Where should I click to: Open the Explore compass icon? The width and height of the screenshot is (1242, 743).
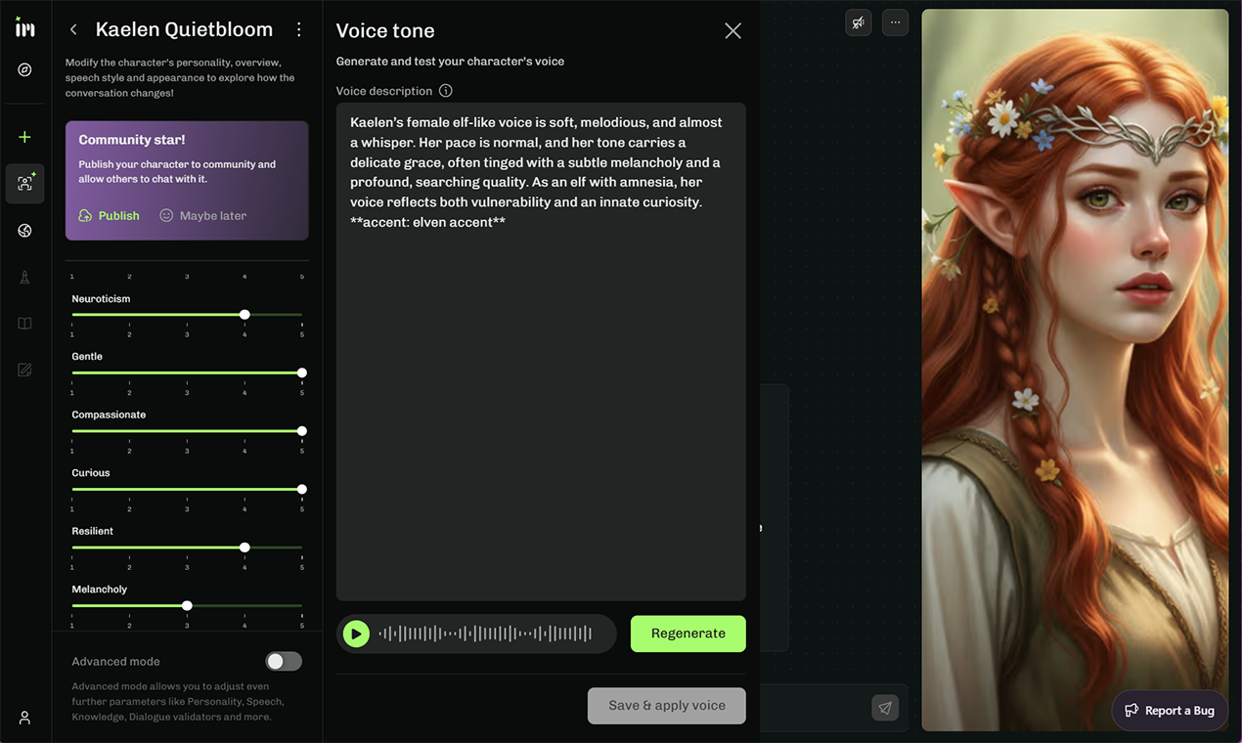coord(25,70)
